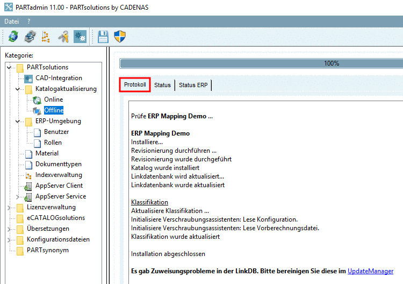
Task: Click the Dokumenttypen document icon
Action: coord(29,165)
